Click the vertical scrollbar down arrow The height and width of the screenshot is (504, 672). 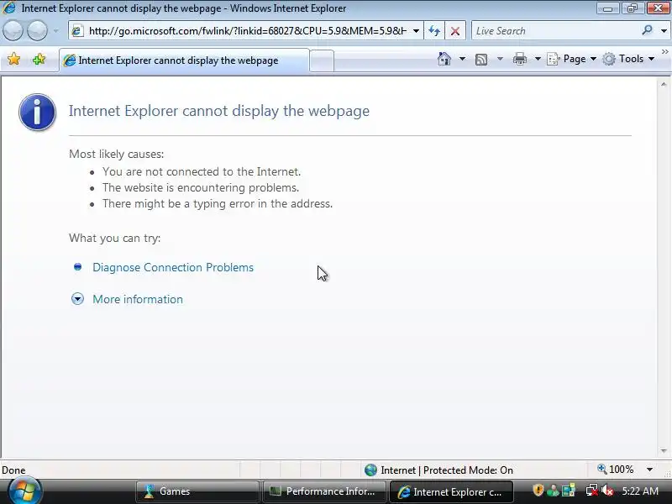tap(664, 451)
